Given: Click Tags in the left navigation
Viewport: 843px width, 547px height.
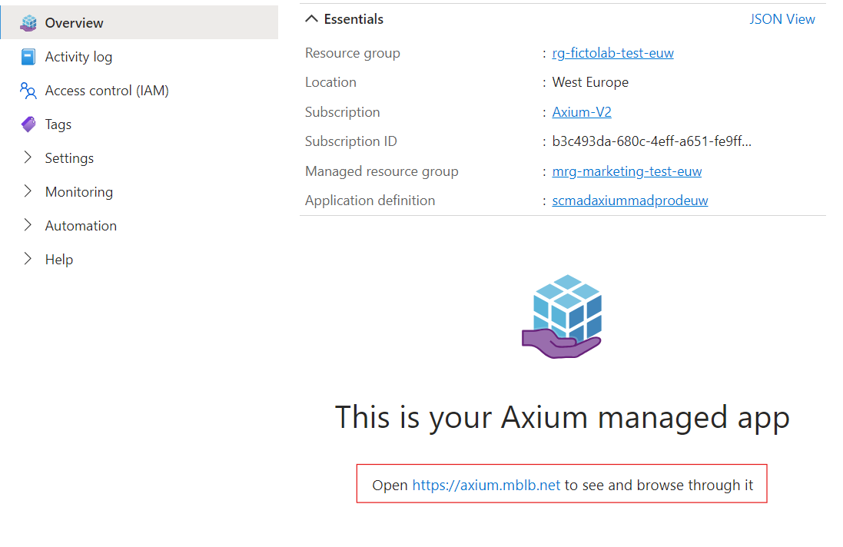Looking at the screenshot, I should click(x=58, y=124).
